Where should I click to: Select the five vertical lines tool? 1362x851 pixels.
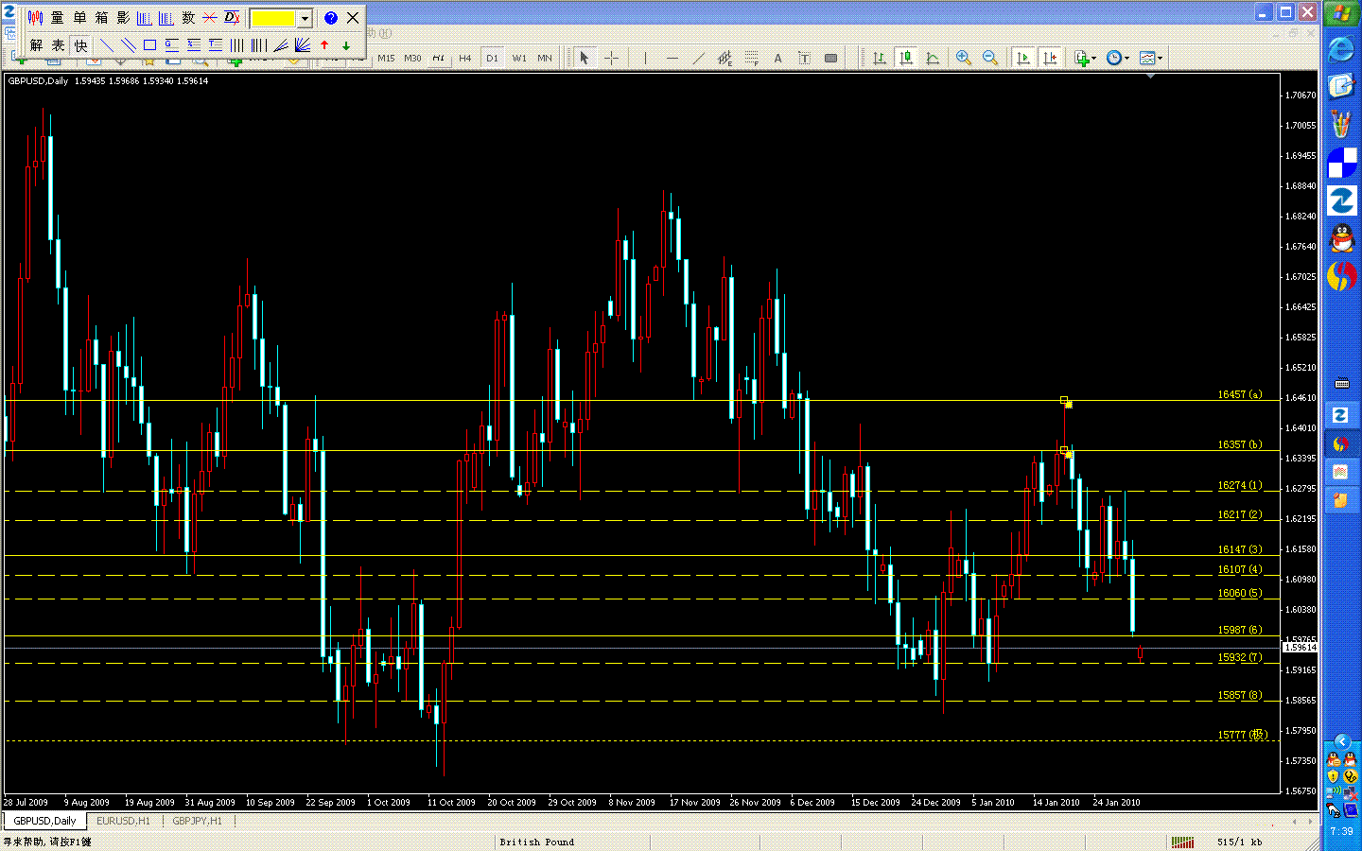pos(259,45)
